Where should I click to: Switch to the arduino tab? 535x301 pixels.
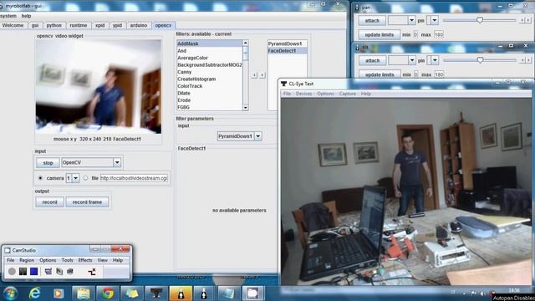tap(139, 25)
